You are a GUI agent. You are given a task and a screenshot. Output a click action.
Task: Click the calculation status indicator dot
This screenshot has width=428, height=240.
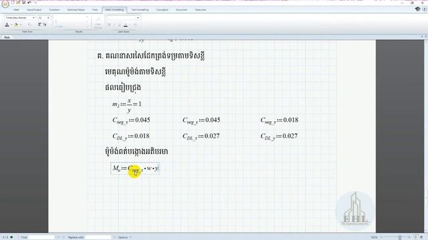tap(11, 237)
